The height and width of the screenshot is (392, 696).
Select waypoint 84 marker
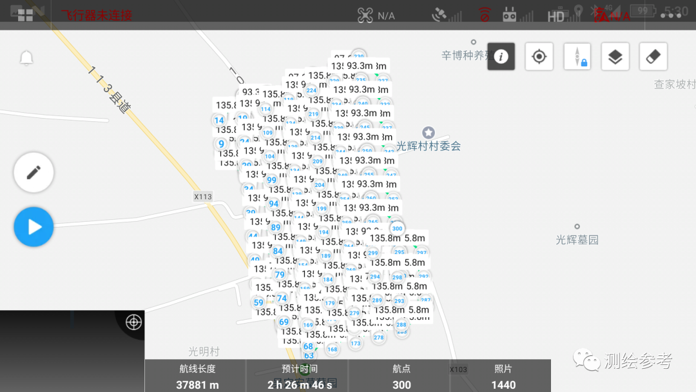click(278, 251)
